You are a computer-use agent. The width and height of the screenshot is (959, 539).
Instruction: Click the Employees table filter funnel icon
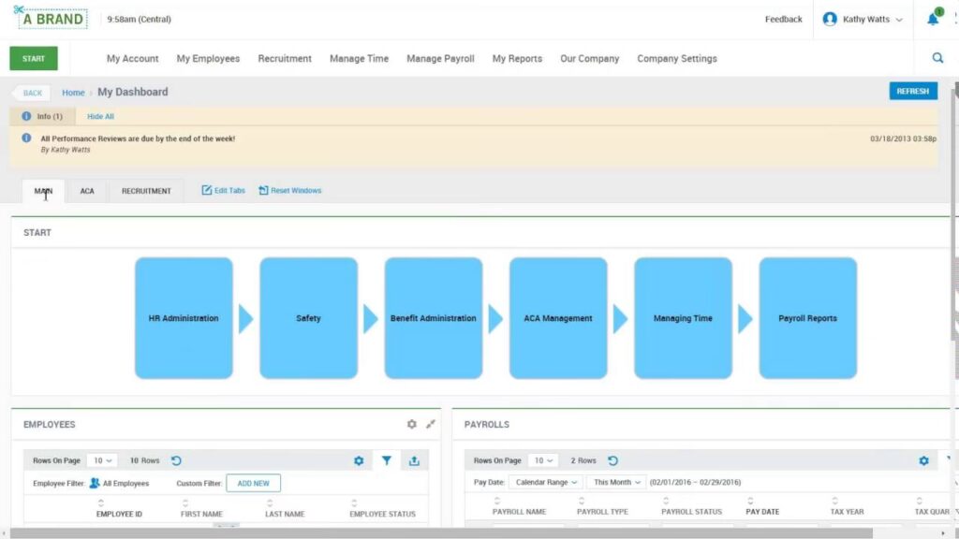[x=386, y=460]
